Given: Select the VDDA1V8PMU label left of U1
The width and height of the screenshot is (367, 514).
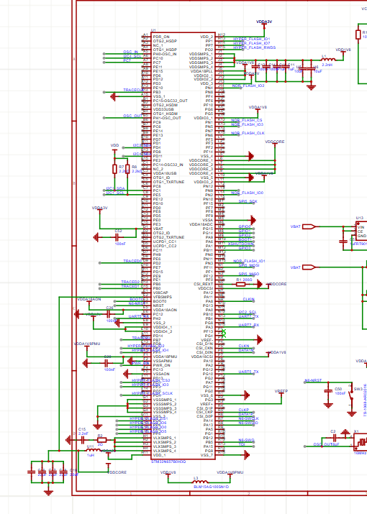Looking at the screenshot, I should click(87, 344).
